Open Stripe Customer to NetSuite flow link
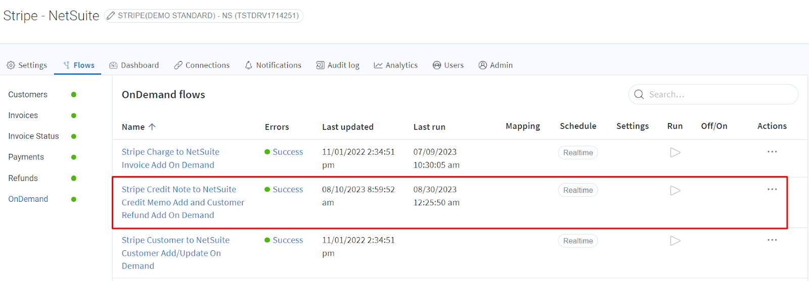Screen dimensions: 809x281 (175, 253)
